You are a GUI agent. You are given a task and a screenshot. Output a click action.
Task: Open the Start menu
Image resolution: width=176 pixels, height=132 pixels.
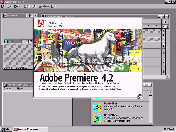(6, 129)
